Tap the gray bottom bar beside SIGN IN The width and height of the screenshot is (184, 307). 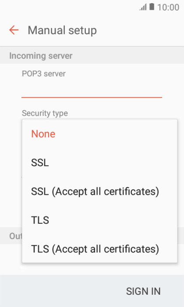tap(59, 291)
